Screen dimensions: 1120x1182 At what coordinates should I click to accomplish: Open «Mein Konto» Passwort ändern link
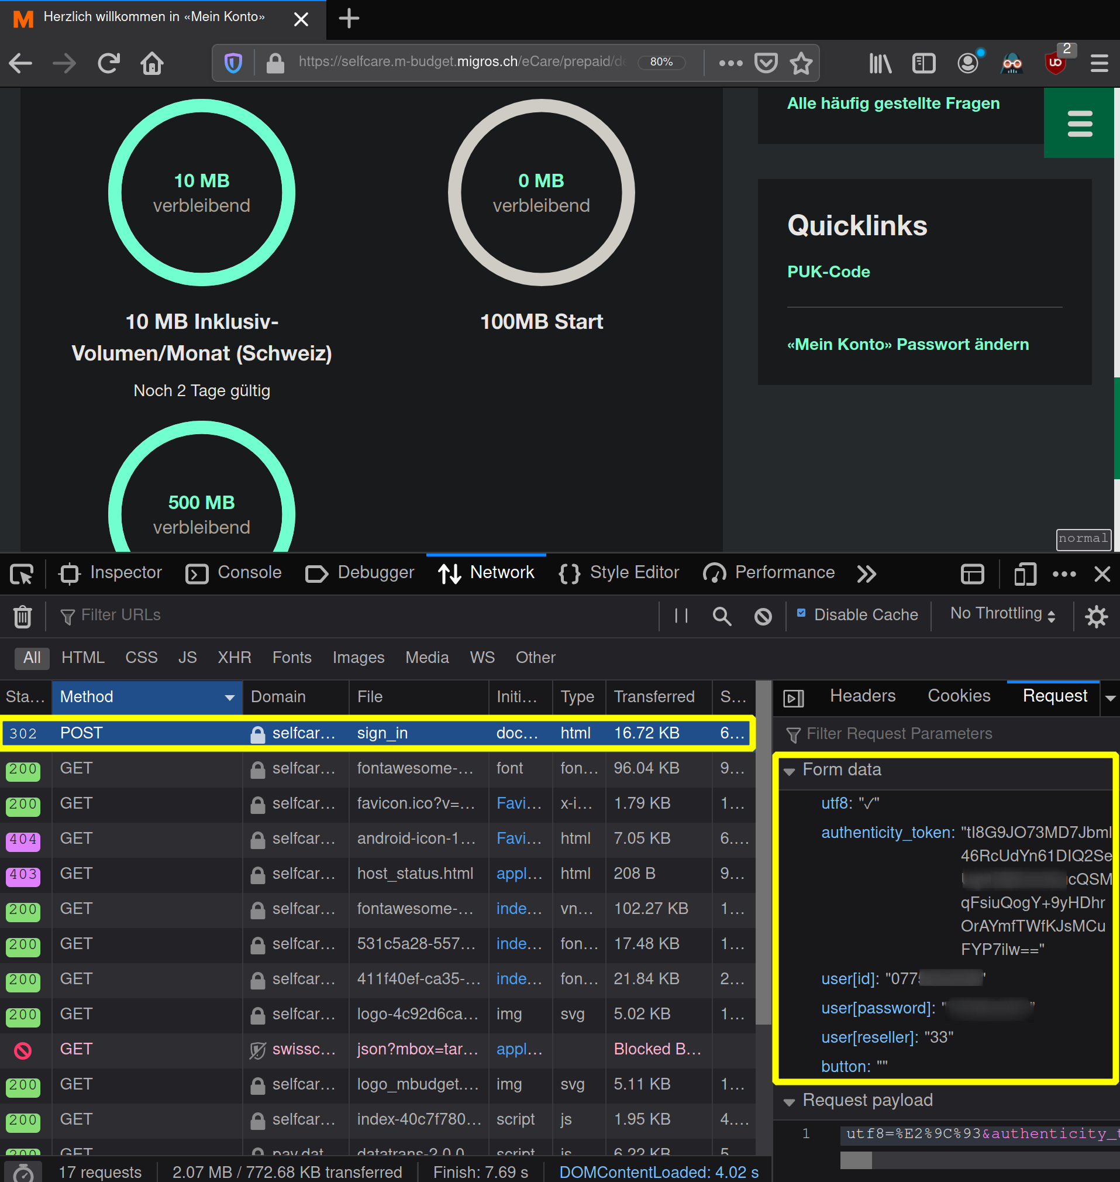coord(908,345)
